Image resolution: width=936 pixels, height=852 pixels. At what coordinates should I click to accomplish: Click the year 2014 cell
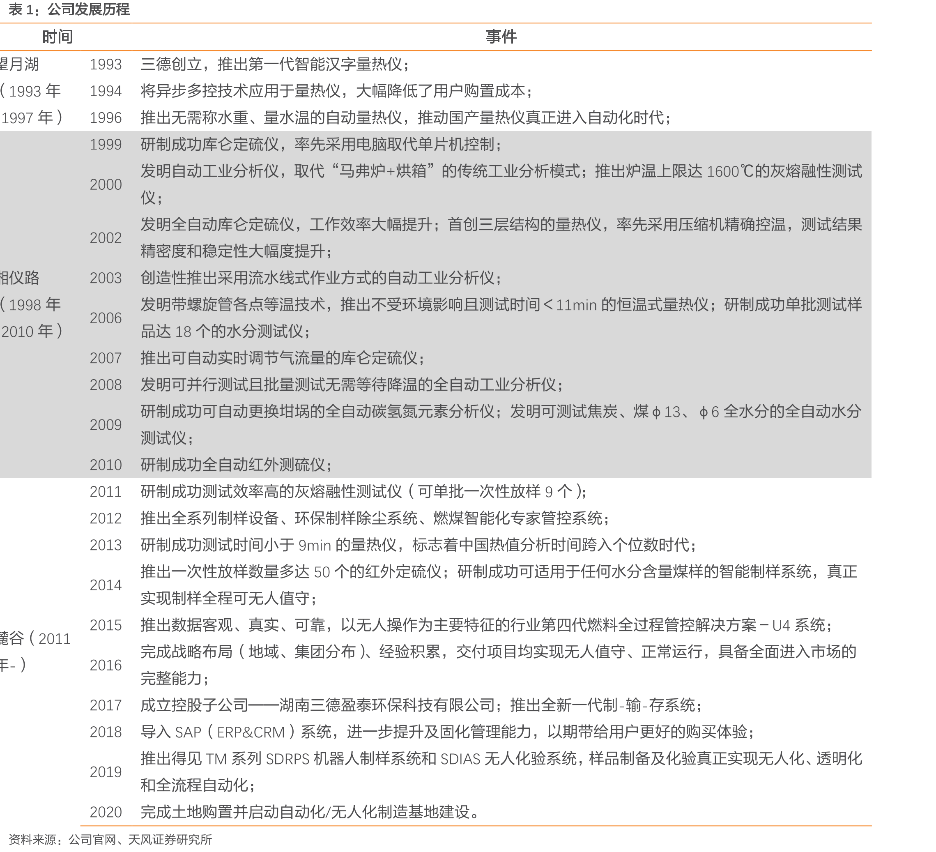pyautogui.click(x=106, y=585)
